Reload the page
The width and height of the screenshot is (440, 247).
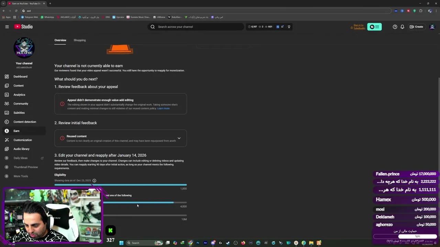click(16, 11)
